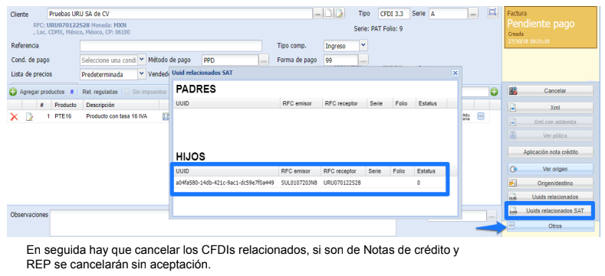Open Serie lookup ellipsis button

(473, 14)
